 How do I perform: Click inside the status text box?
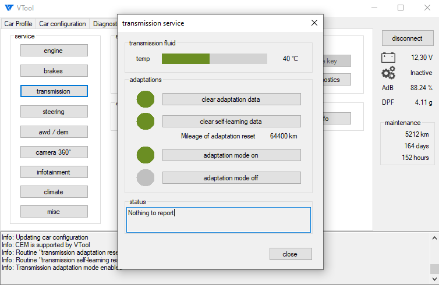pyautogui.click(x=218, y=220)
